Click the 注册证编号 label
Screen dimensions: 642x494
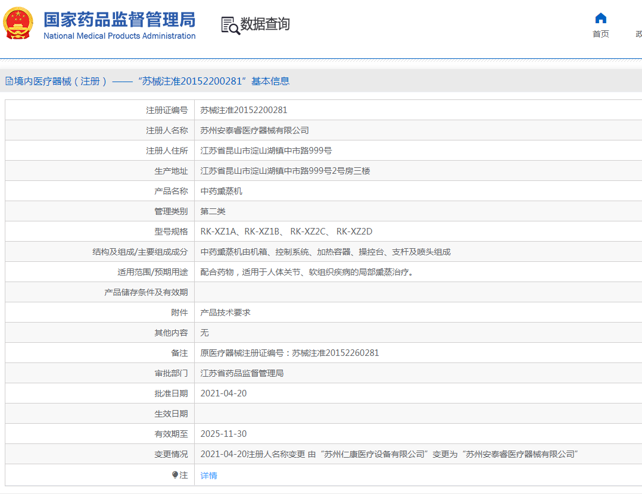[167, 110]
